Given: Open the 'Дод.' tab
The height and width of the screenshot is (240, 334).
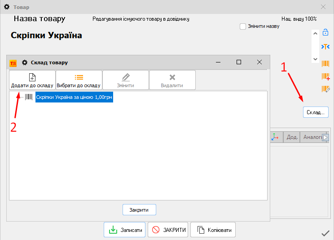Looking at the screenshot, I should pyautogui.click(x=292, y=137).
